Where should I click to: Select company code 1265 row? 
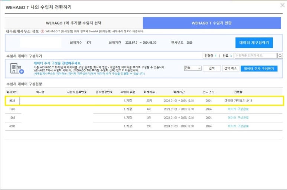(x=144, y=109)
